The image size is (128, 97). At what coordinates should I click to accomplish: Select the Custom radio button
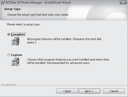click(x=9, y=55)
